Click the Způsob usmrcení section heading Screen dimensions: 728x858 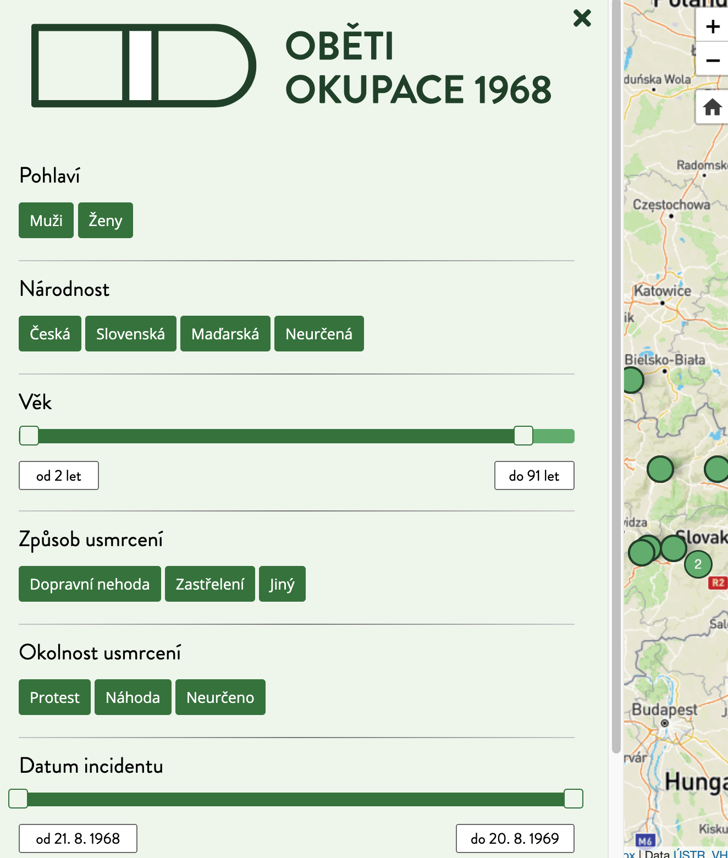click(x=91, y=540)
